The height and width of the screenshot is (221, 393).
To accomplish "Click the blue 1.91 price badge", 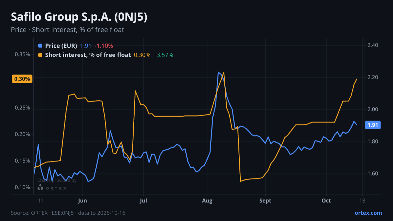I will coord(373,125).
